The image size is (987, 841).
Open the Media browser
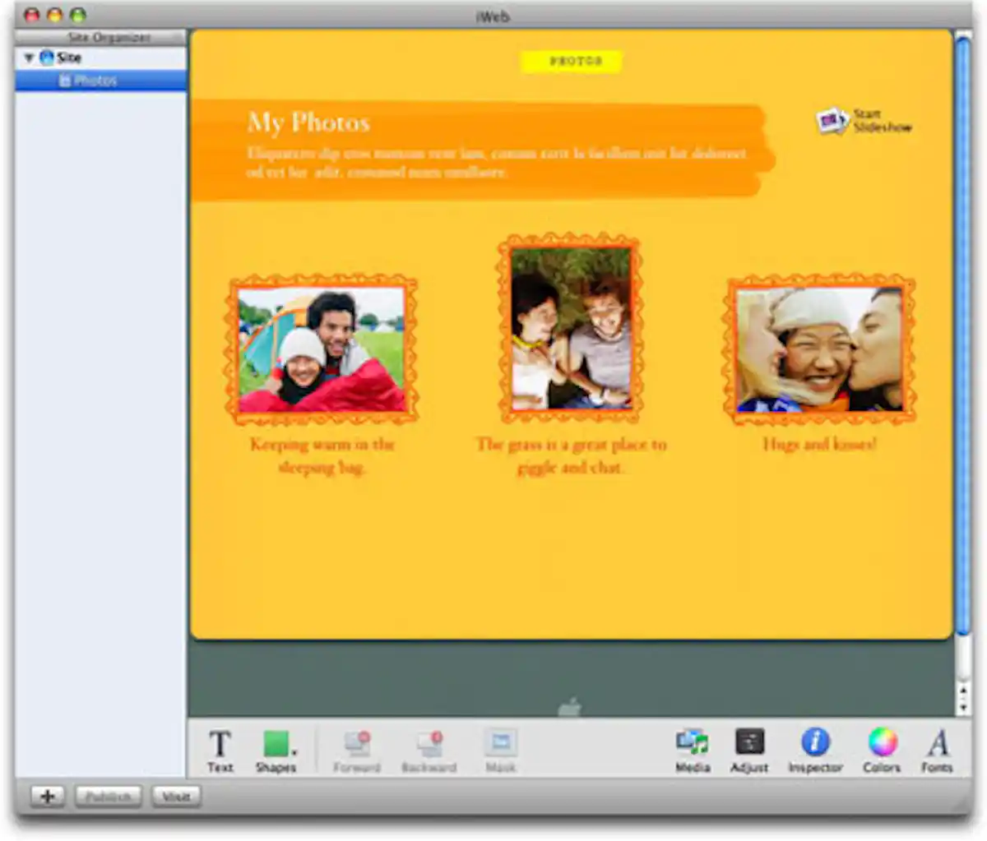(x=693, y=750)
